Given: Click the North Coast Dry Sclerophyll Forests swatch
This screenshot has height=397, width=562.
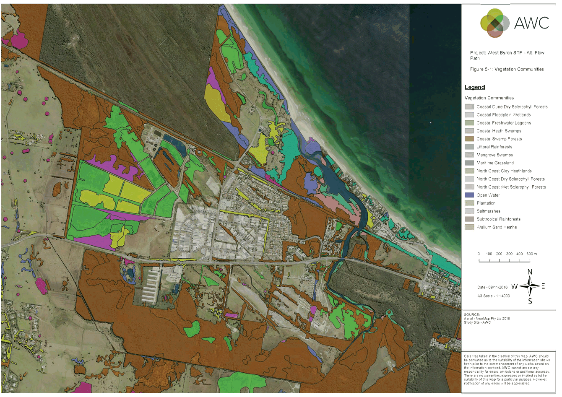Looking at the screenshot, I should point(469,179).
